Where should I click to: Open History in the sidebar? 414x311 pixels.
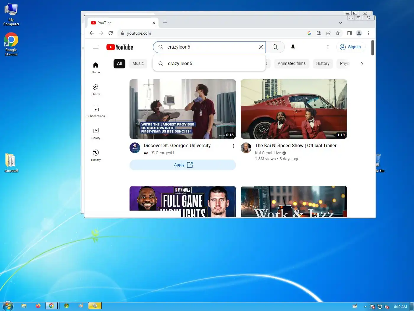96,155
